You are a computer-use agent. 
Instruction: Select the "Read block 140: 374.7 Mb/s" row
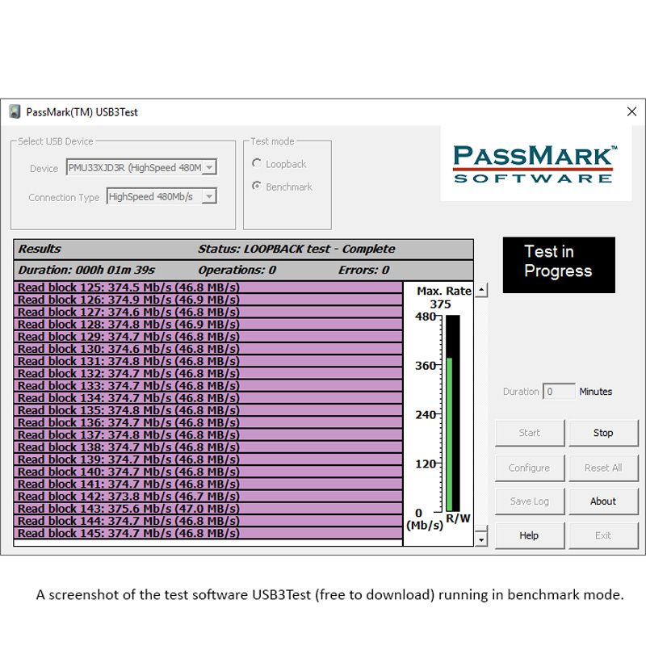click(x=208, y=472)
